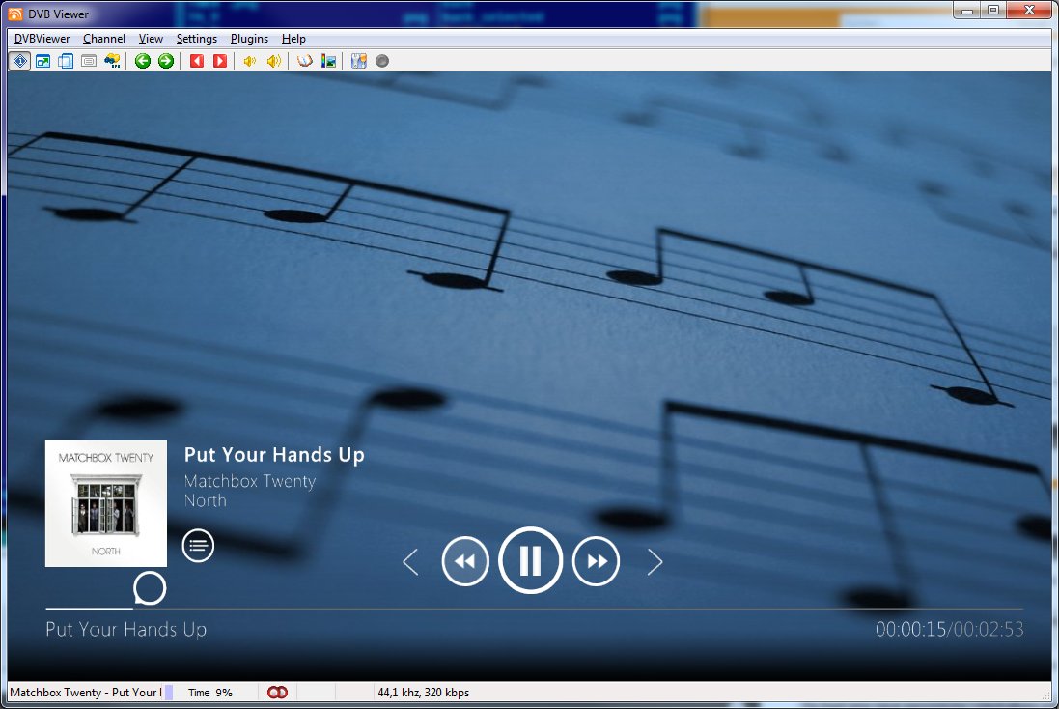1059x709 pixels.
Task: Click the DVB Viewer title bar app icon
Action: pyautogui.click(x=14, y=14)
